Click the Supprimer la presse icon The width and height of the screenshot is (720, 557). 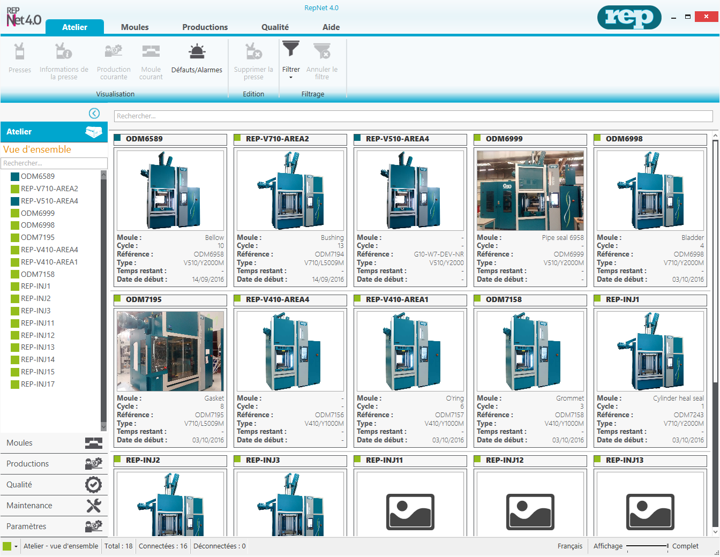[253, 59]
